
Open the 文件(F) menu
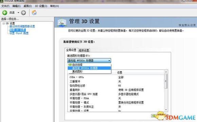5,6
